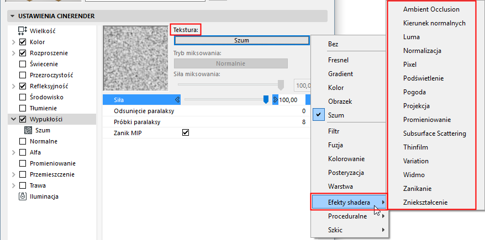Open the Efekty shadera submenu
The height and width of the screenshot is (240, 485).
pyautogui.click(x=349, y=202)
